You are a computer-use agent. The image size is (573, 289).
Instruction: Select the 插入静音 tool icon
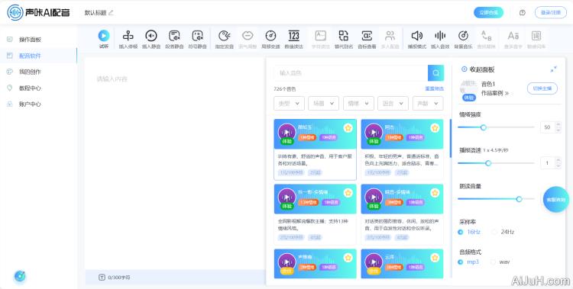(x=151, y=35)
